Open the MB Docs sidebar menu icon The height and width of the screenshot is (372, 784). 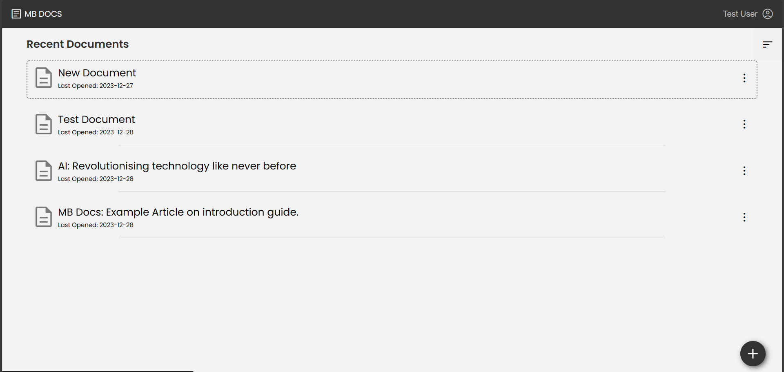click(16, 13)
